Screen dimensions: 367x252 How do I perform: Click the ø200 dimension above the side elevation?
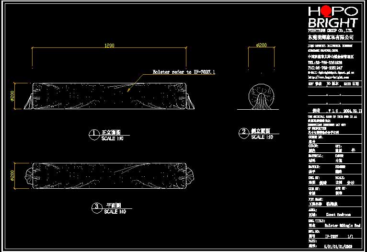click(262, 45)
